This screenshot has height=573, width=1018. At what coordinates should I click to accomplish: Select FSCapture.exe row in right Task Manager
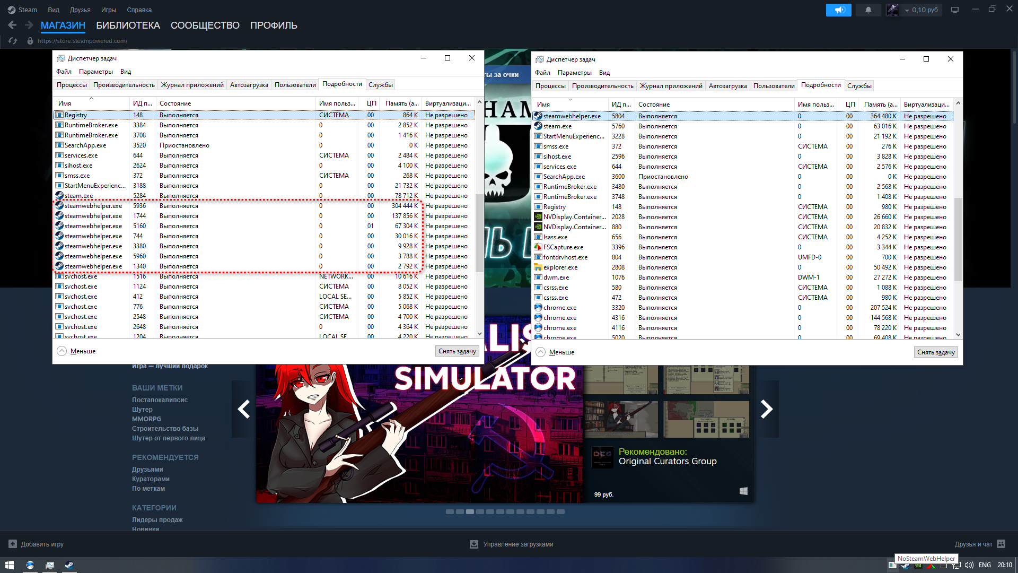click(x=743, y=247)
